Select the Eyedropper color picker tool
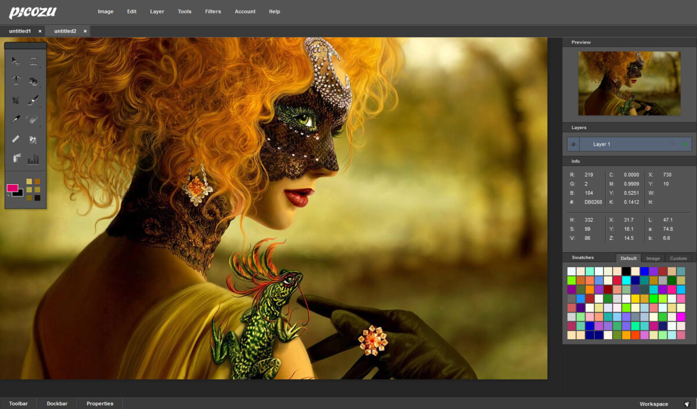697x409 pixels. click(x=16, y=120)
